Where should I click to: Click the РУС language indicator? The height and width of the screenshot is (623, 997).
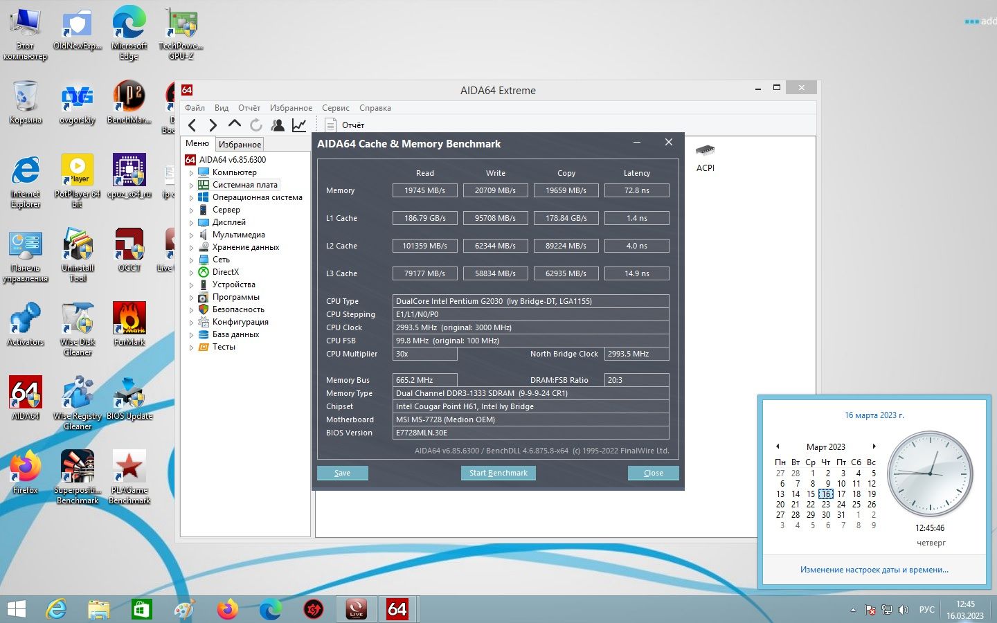pos(927,610)
